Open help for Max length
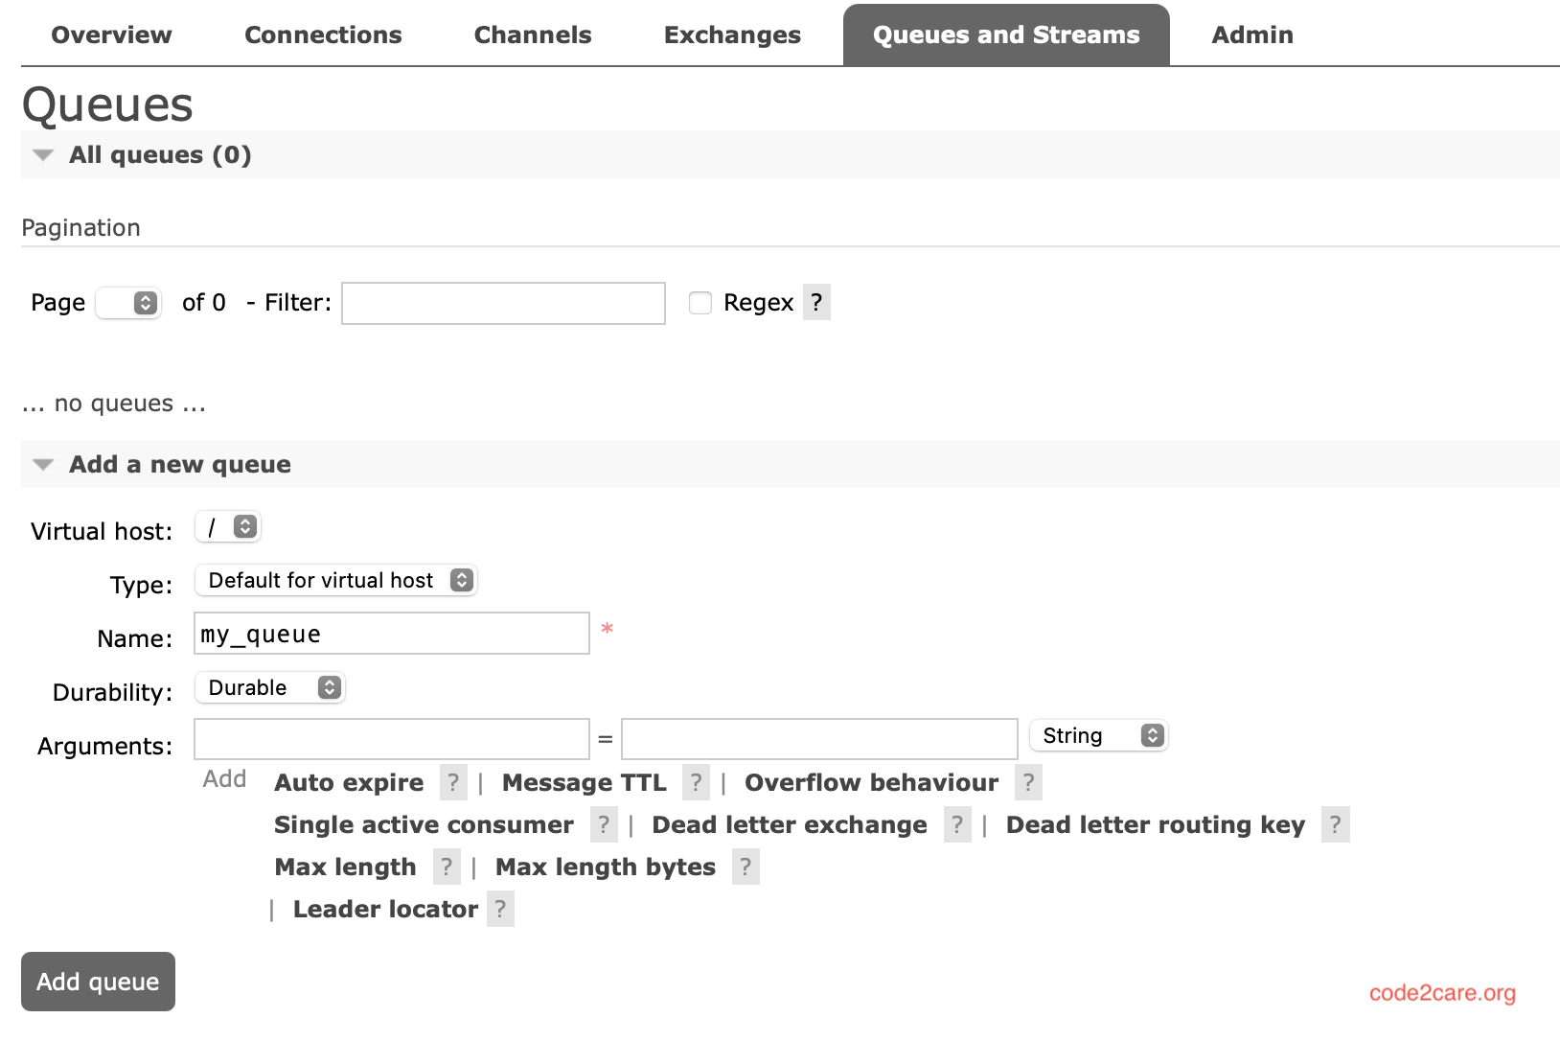 [447, 867]
